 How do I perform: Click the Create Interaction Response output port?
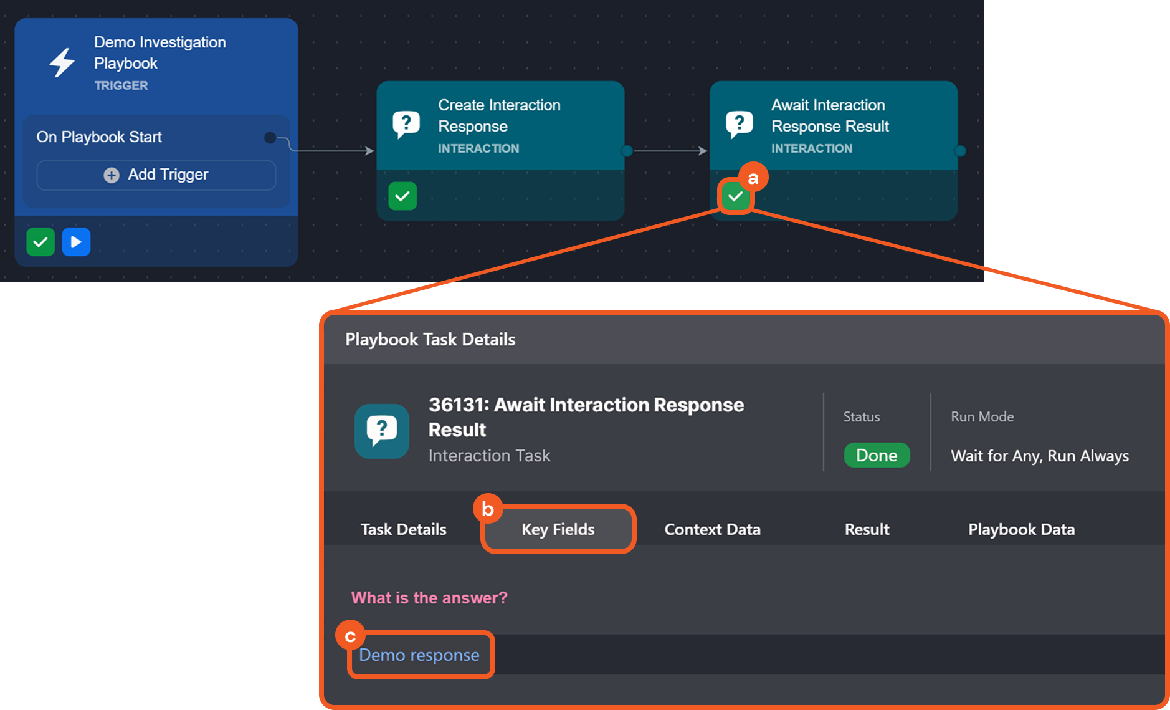627,151
